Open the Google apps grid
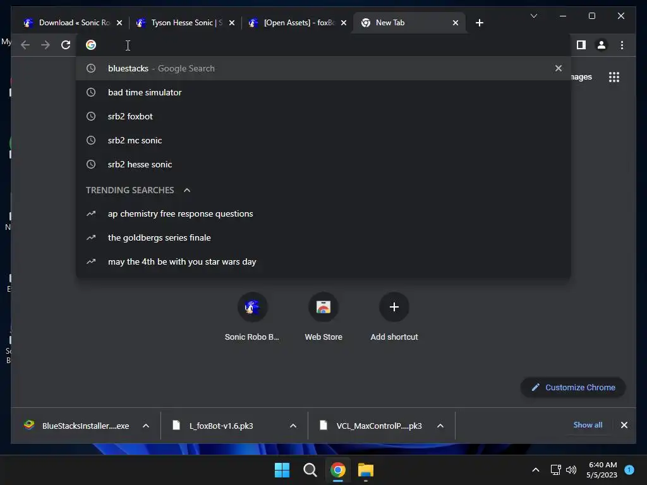 coord(614,77)
